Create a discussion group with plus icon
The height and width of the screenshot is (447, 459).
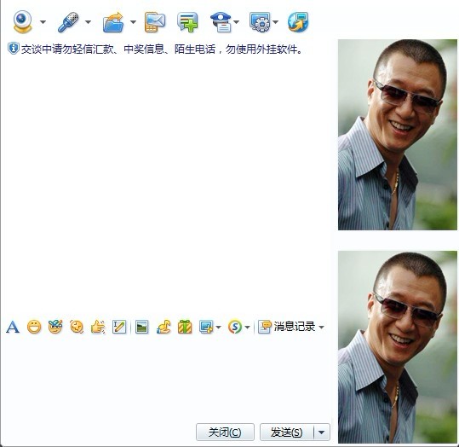[x=187, y=22]
